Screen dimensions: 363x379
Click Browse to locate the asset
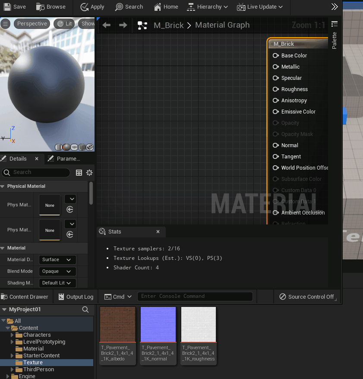(x=51, y=7)
